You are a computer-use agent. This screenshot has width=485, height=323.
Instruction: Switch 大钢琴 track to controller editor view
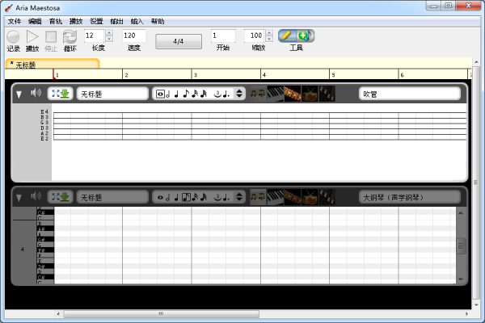click(326, 196)
